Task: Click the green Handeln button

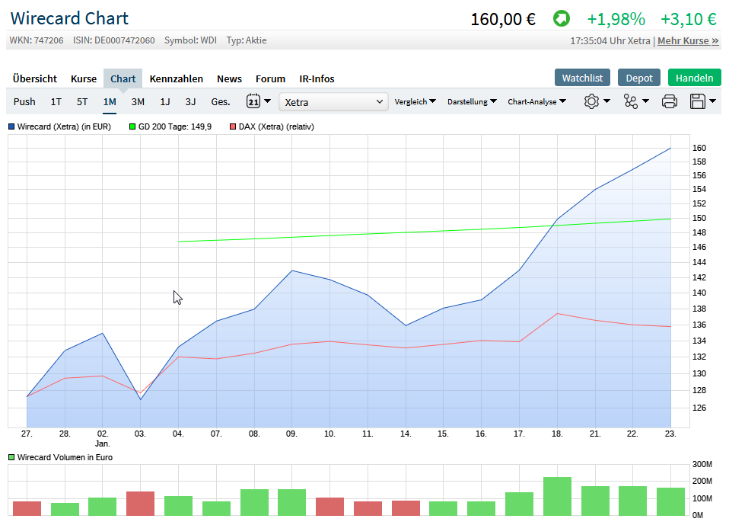Action: coord(694,78)
